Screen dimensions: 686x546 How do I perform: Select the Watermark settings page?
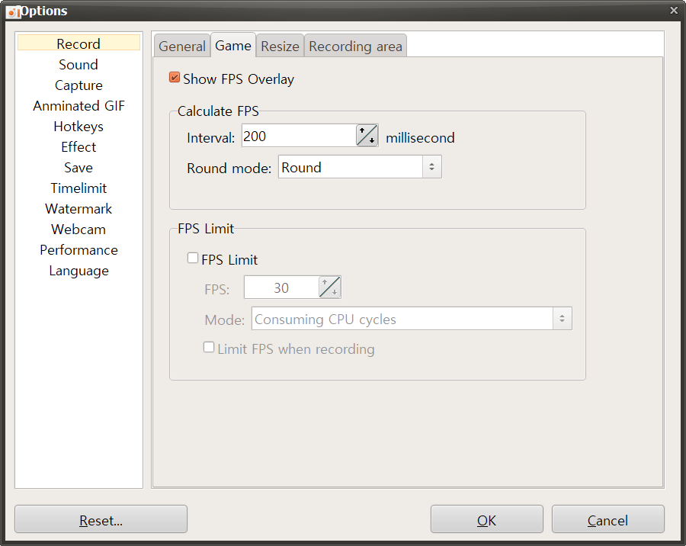pyautogui.click(x=78, y=208)
